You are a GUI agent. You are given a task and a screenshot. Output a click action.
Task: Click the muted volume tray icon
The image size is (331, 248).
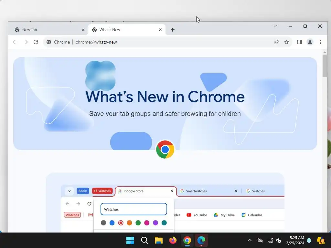pyautogui.click(x=279, y=240)
